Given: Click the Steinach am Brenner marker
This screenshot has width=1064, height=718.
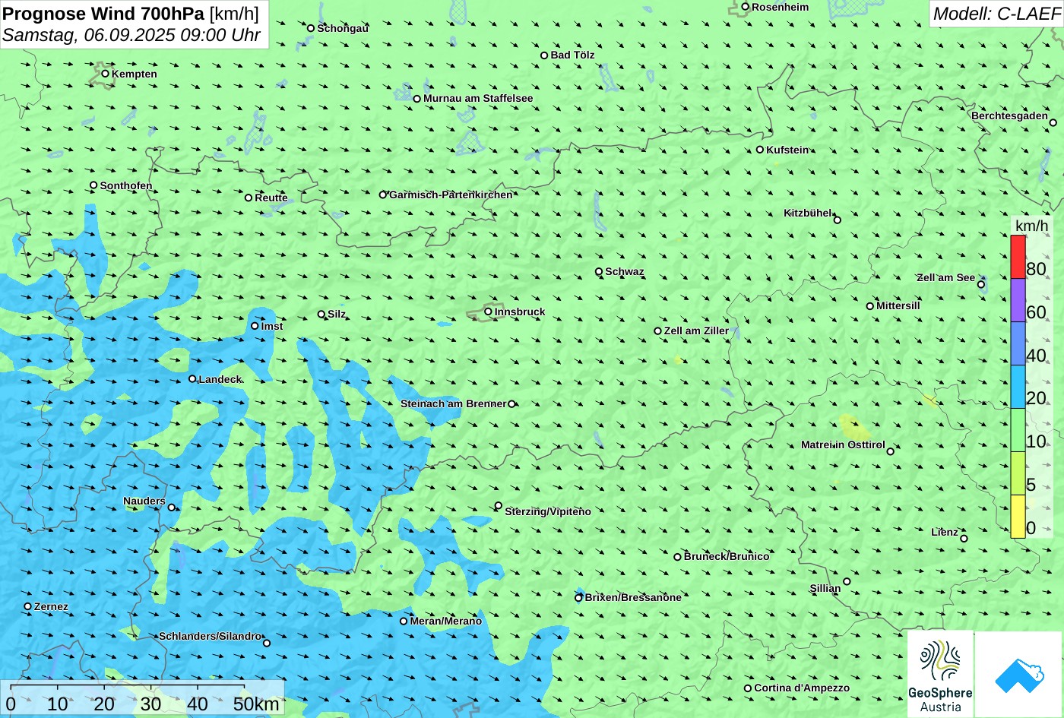Looking at the screenshot, I should (x=511, y=404).
